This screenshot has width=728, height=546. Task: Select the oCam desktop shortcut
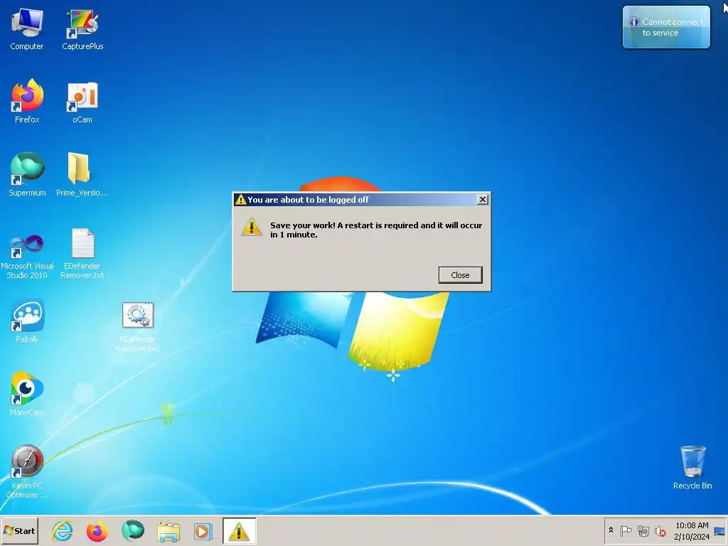tap(82, 102)
